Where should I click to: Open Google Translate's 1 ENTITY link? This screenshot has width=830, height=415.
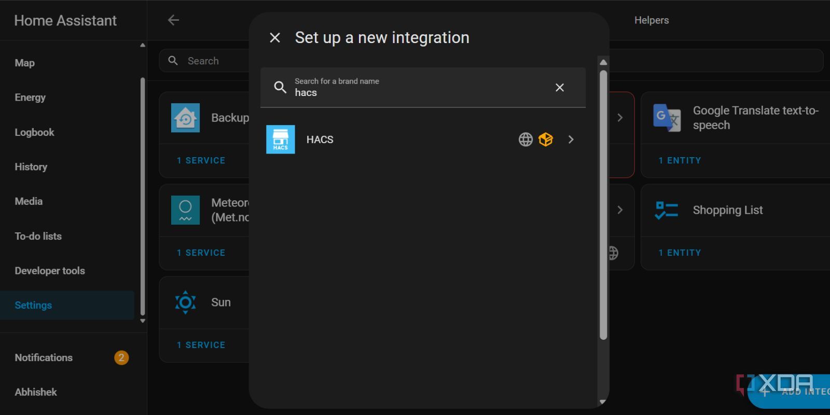click(x=680, y=161)
